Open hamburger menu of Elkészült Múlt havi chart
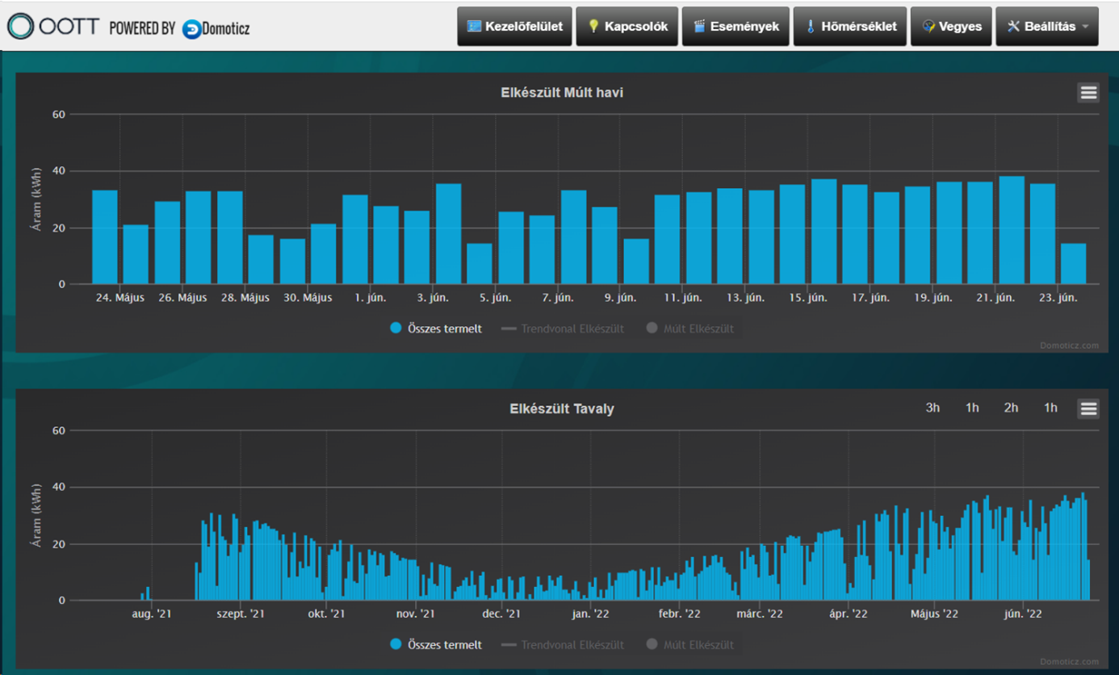The width and height of the screenshot is (1119, 675). tap(1088, 93)
